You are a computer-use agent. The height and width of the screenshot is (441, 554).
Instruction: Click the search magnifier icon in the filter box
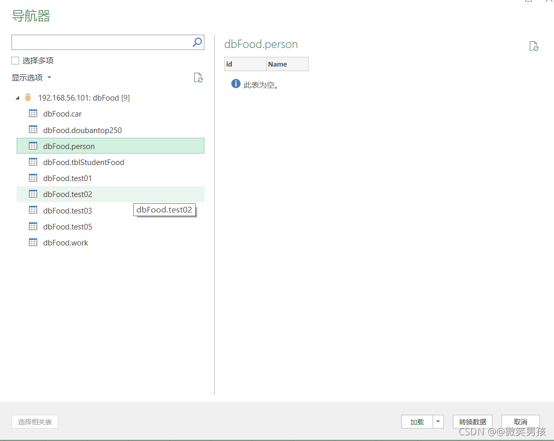tap(197, 42)
